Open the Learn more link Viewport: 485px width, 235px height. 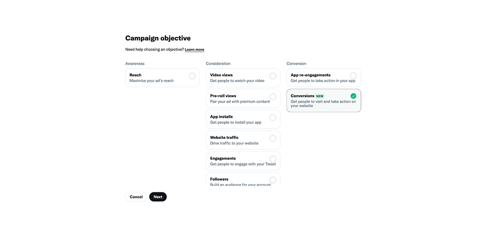click(194, 50)
